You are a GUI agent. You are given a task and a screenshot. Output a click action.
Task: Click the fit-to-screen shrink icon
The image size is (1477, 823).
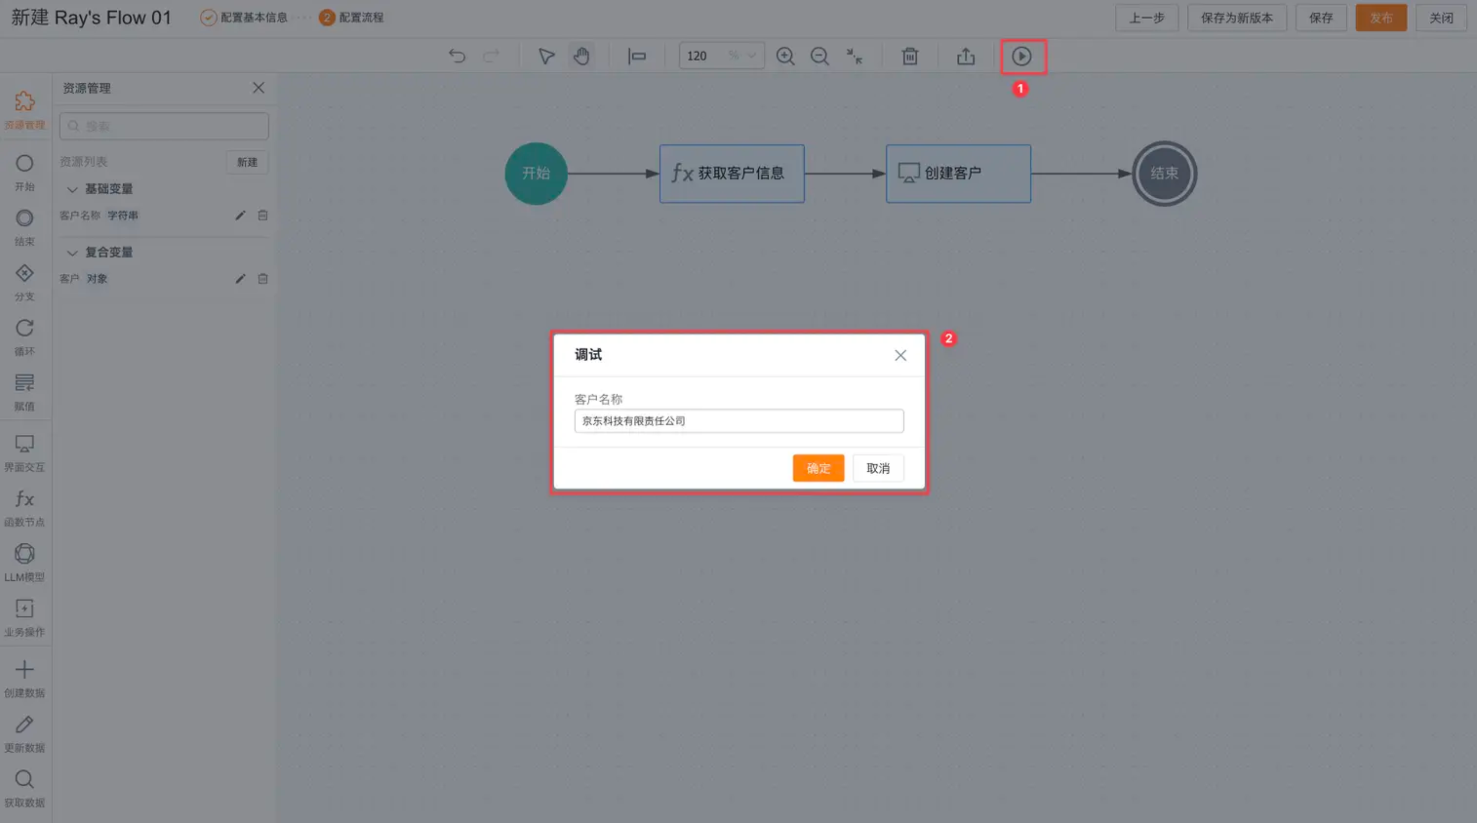pyautogui.click(x=854, y=56)
